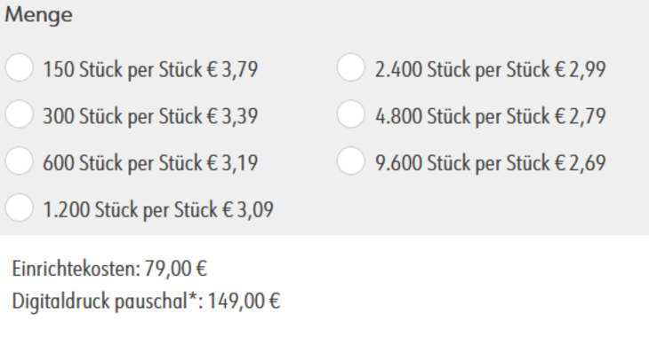Screen dimensions: 649x337
Task: Click the '4.800 Stück per Stück € 2,79' label
Action: pyautogui.click(x=491, y=116)
